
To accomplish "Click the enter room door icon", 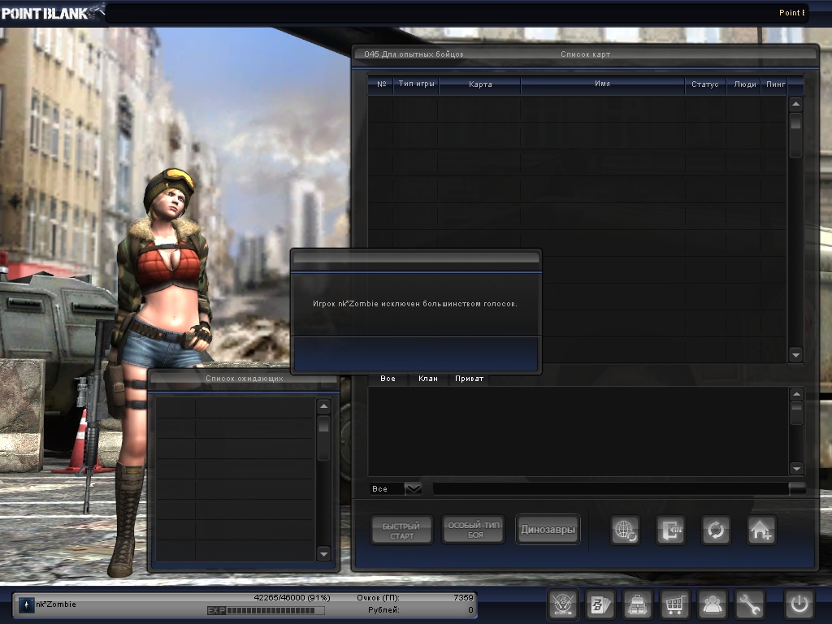I will (670, 531).
